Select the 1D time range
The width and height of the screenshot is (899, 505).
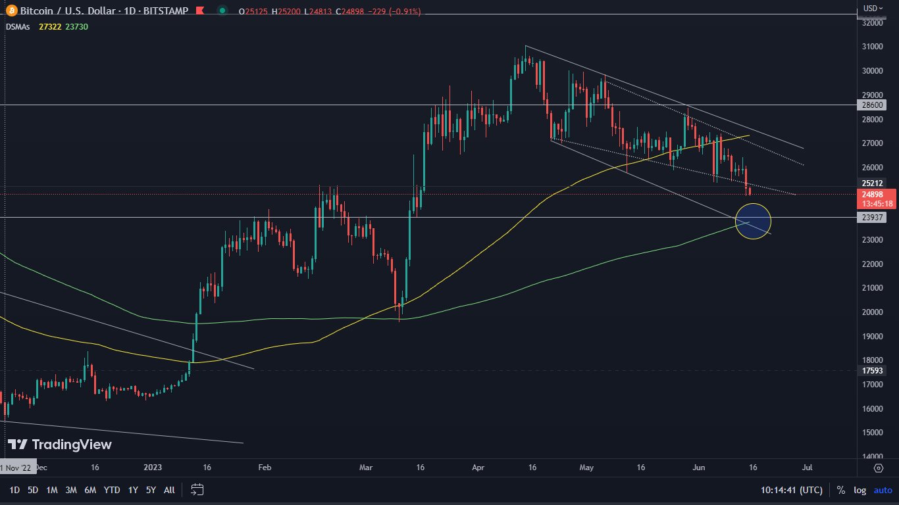coord(14,490)
